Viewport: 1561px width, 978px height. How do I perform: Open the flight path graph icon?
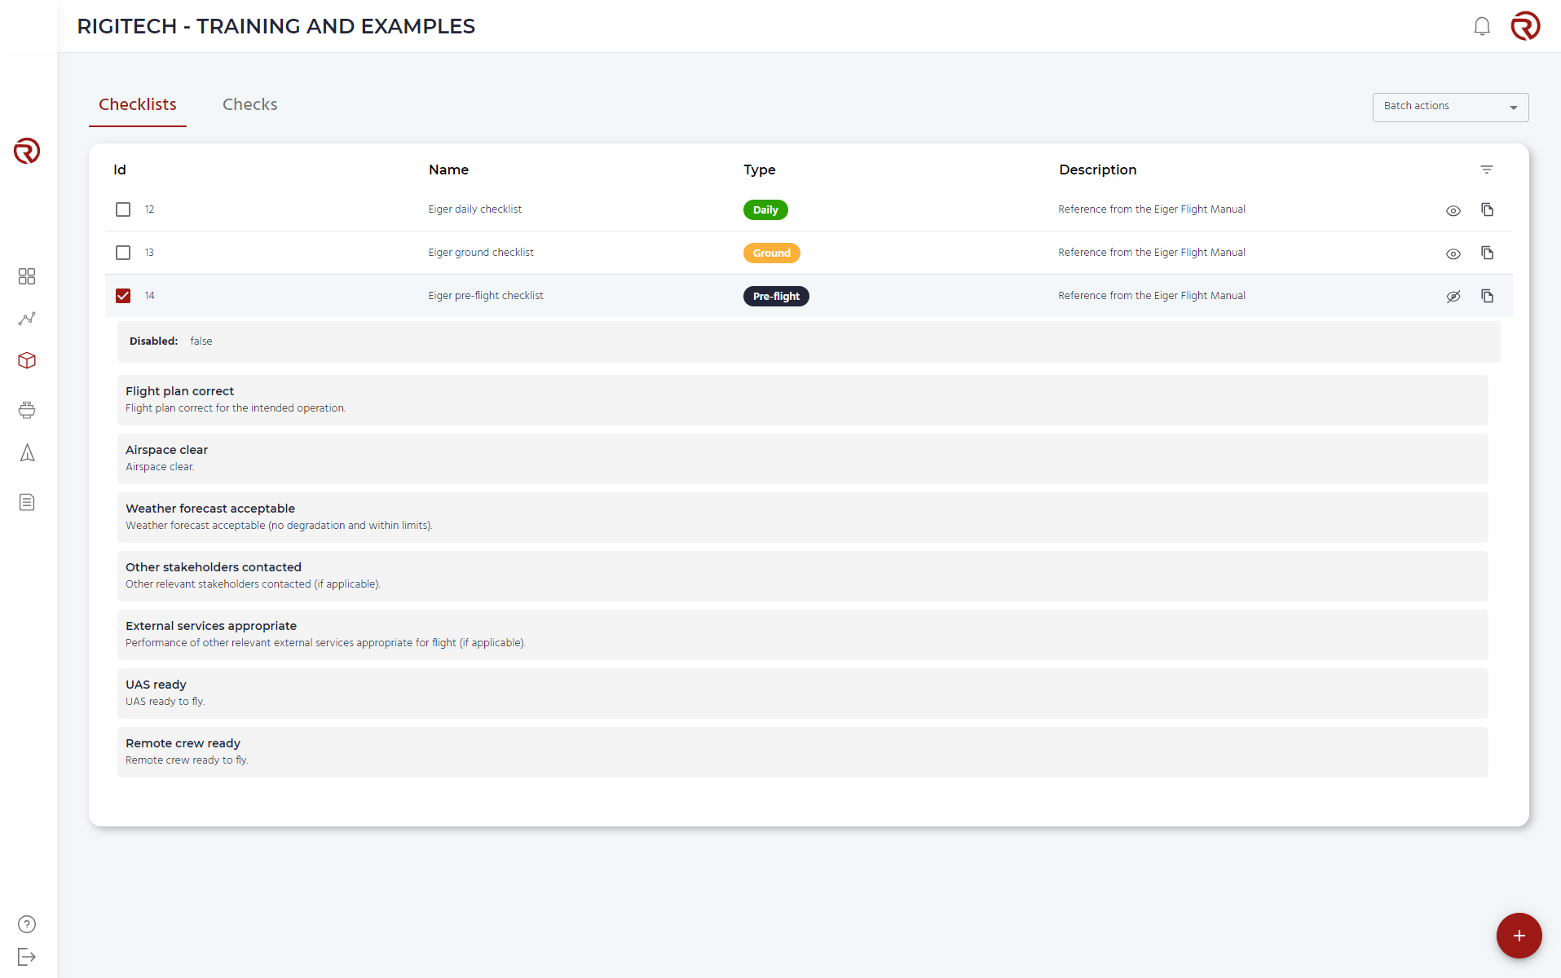tap(27, 319)
